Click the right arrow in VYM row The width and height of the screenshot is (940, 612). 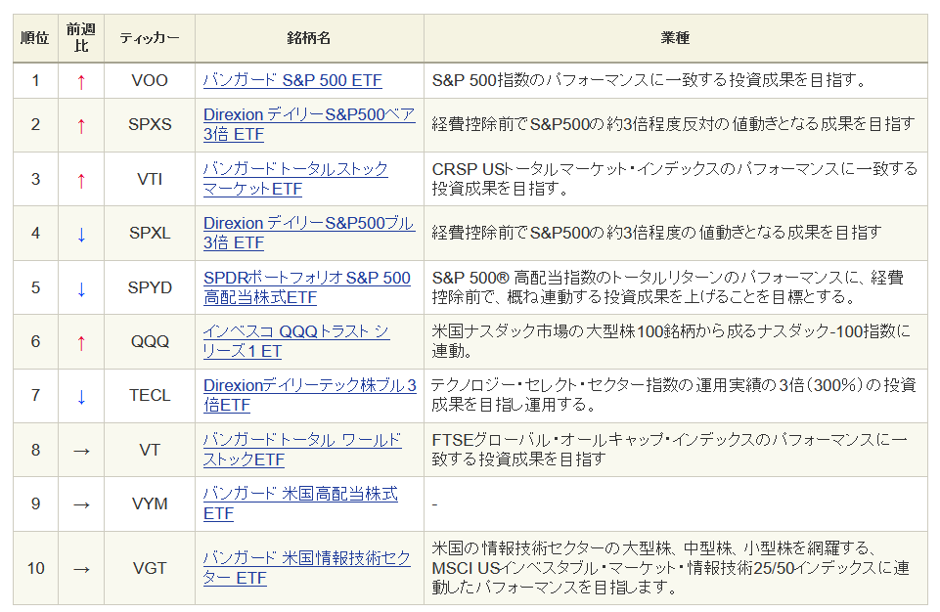pos(81,504)
